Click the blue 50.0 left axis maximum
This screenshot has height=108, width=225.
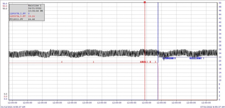pos(5,3)
